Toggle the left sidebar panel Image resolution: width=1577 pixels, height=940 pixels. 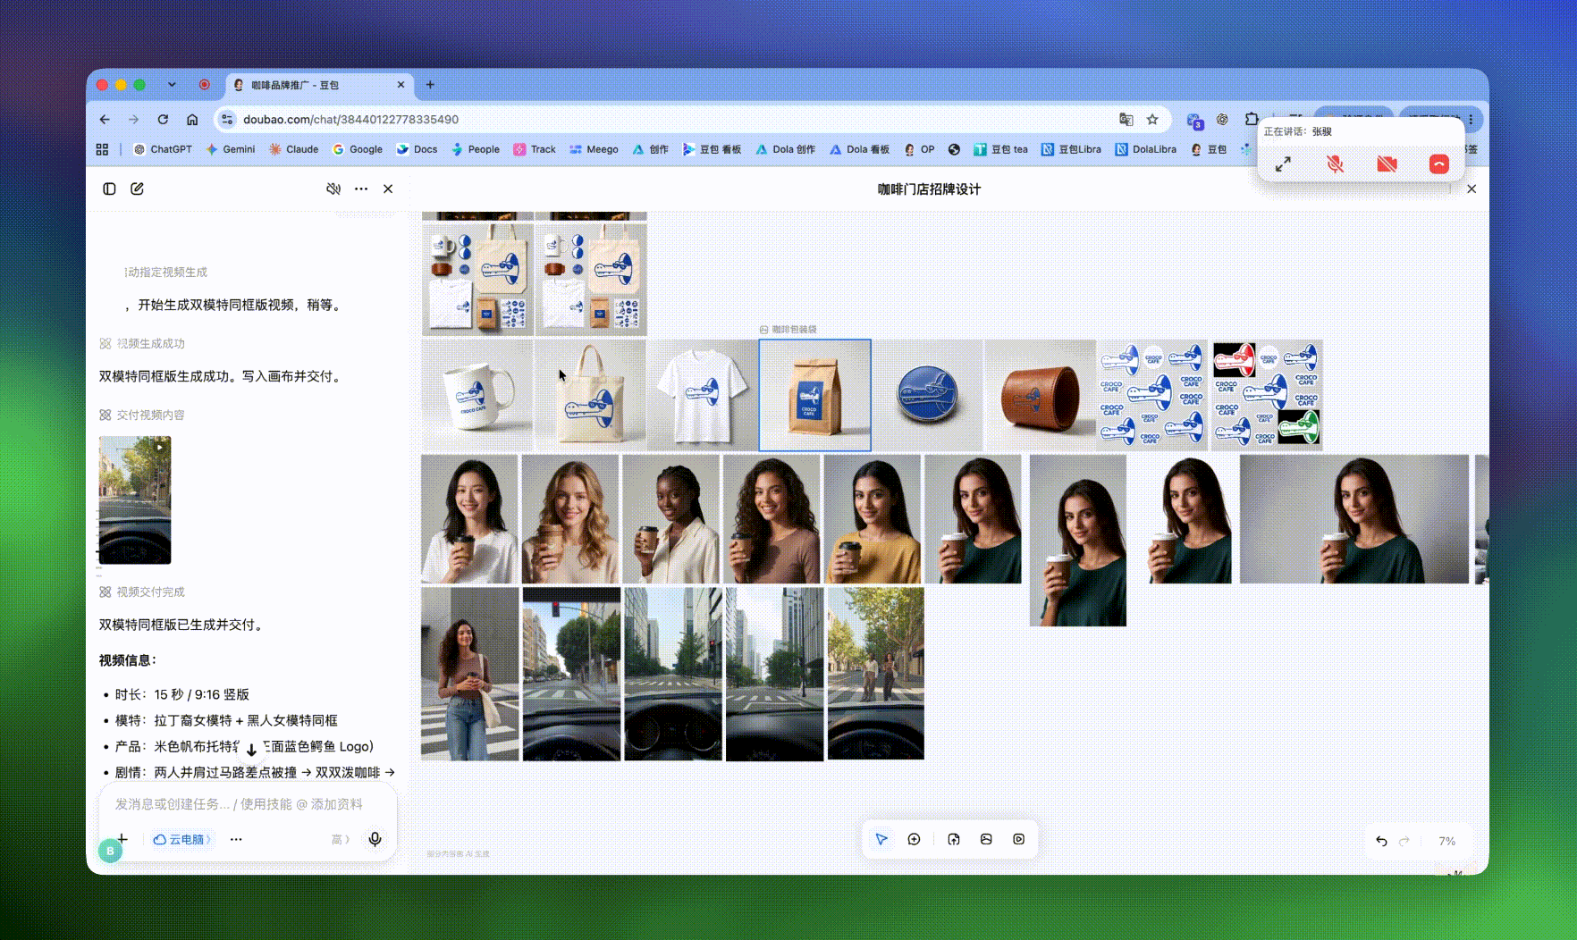point(109,189)
